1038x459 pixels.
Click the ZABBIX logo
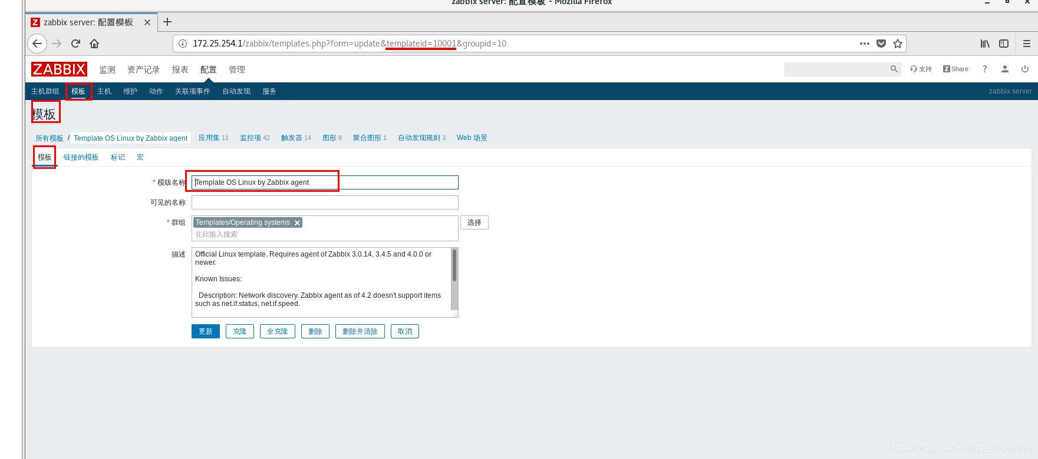[59, 69]
